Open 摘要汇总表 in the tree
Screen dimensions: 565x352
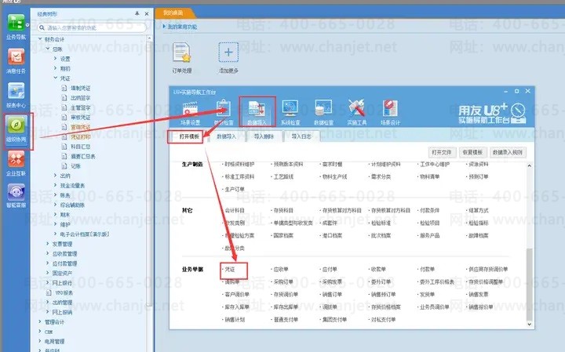tap(83, 156)
